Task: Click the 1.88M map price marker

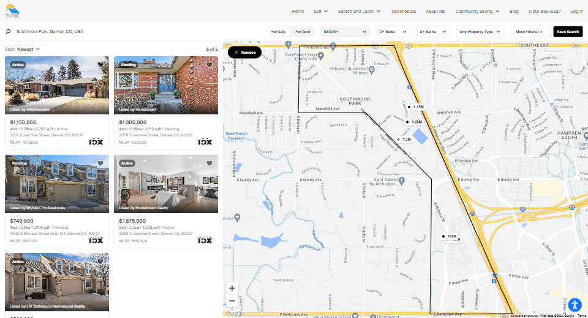Action: (414, 122)
